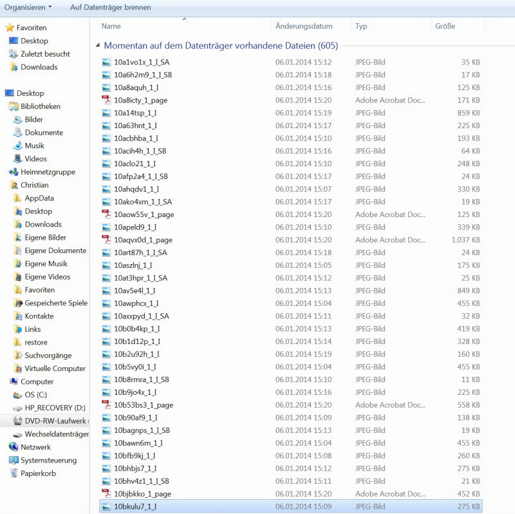Open the Papierkorb recycle bin icon

14,473
